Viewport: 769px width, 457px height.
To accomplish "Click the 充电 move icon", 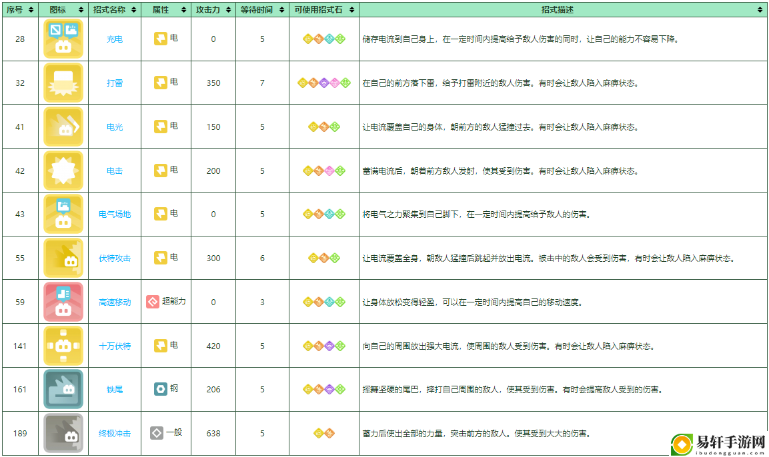I will point(63,39).
